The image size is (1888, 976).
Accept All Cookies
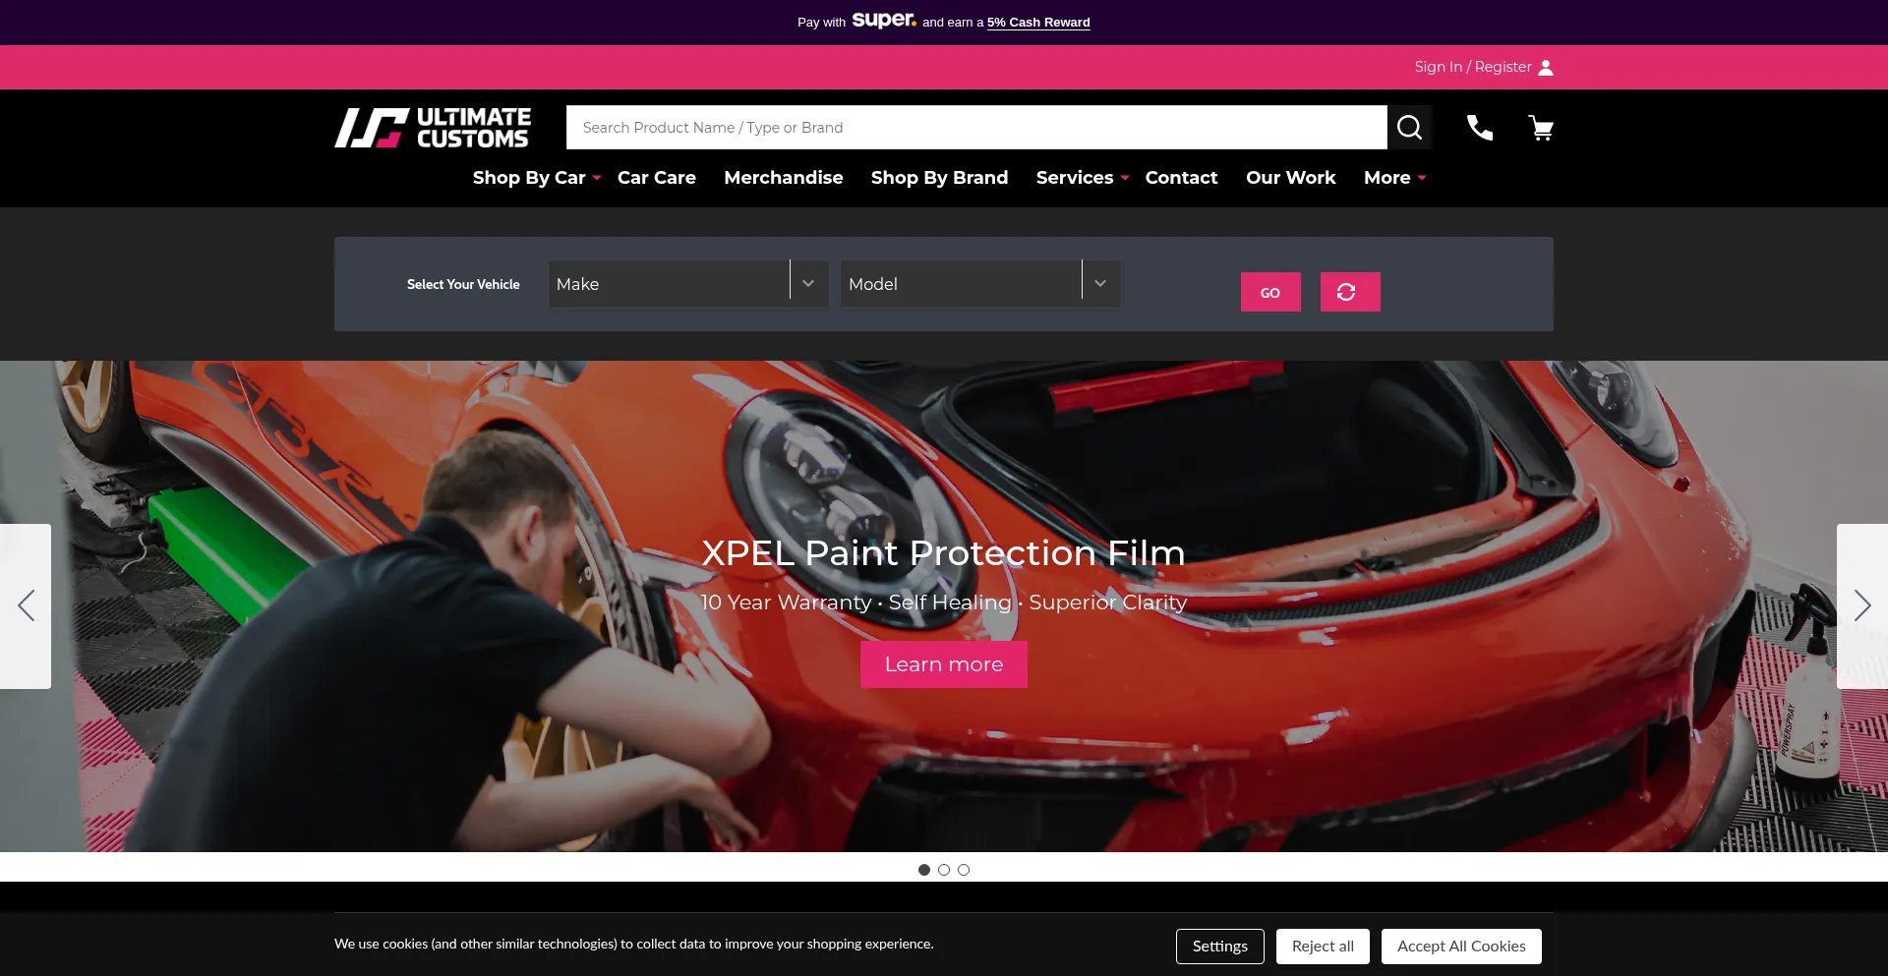[x=1460, y=947]
